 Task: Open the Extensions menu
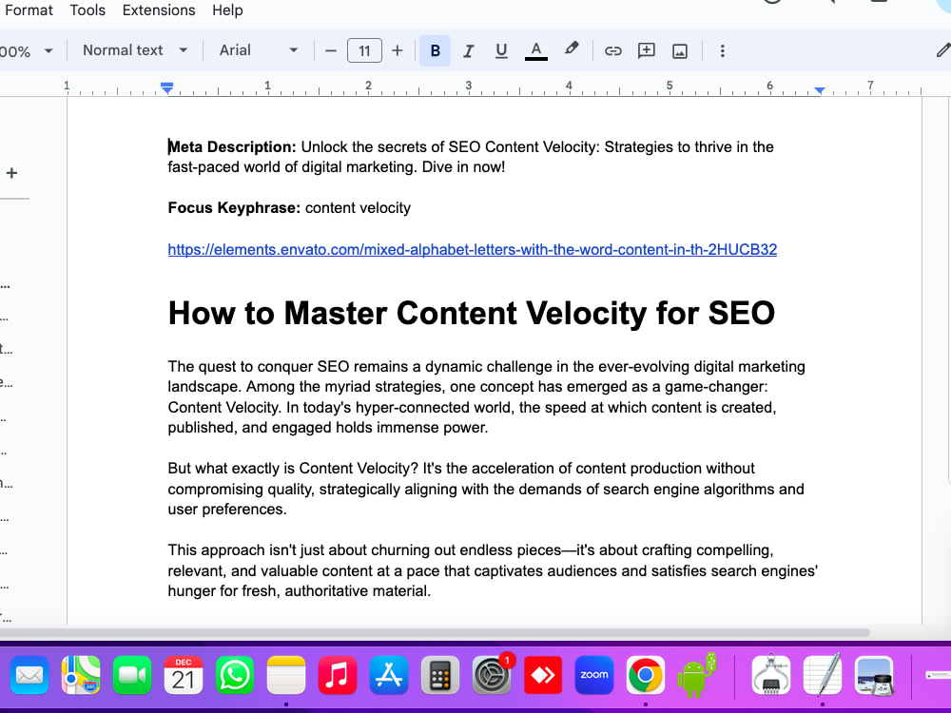[159, 10]
